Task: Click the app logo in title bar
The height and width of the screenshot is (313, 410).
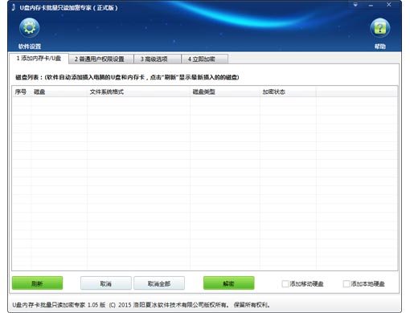Action: coord(14,7)
